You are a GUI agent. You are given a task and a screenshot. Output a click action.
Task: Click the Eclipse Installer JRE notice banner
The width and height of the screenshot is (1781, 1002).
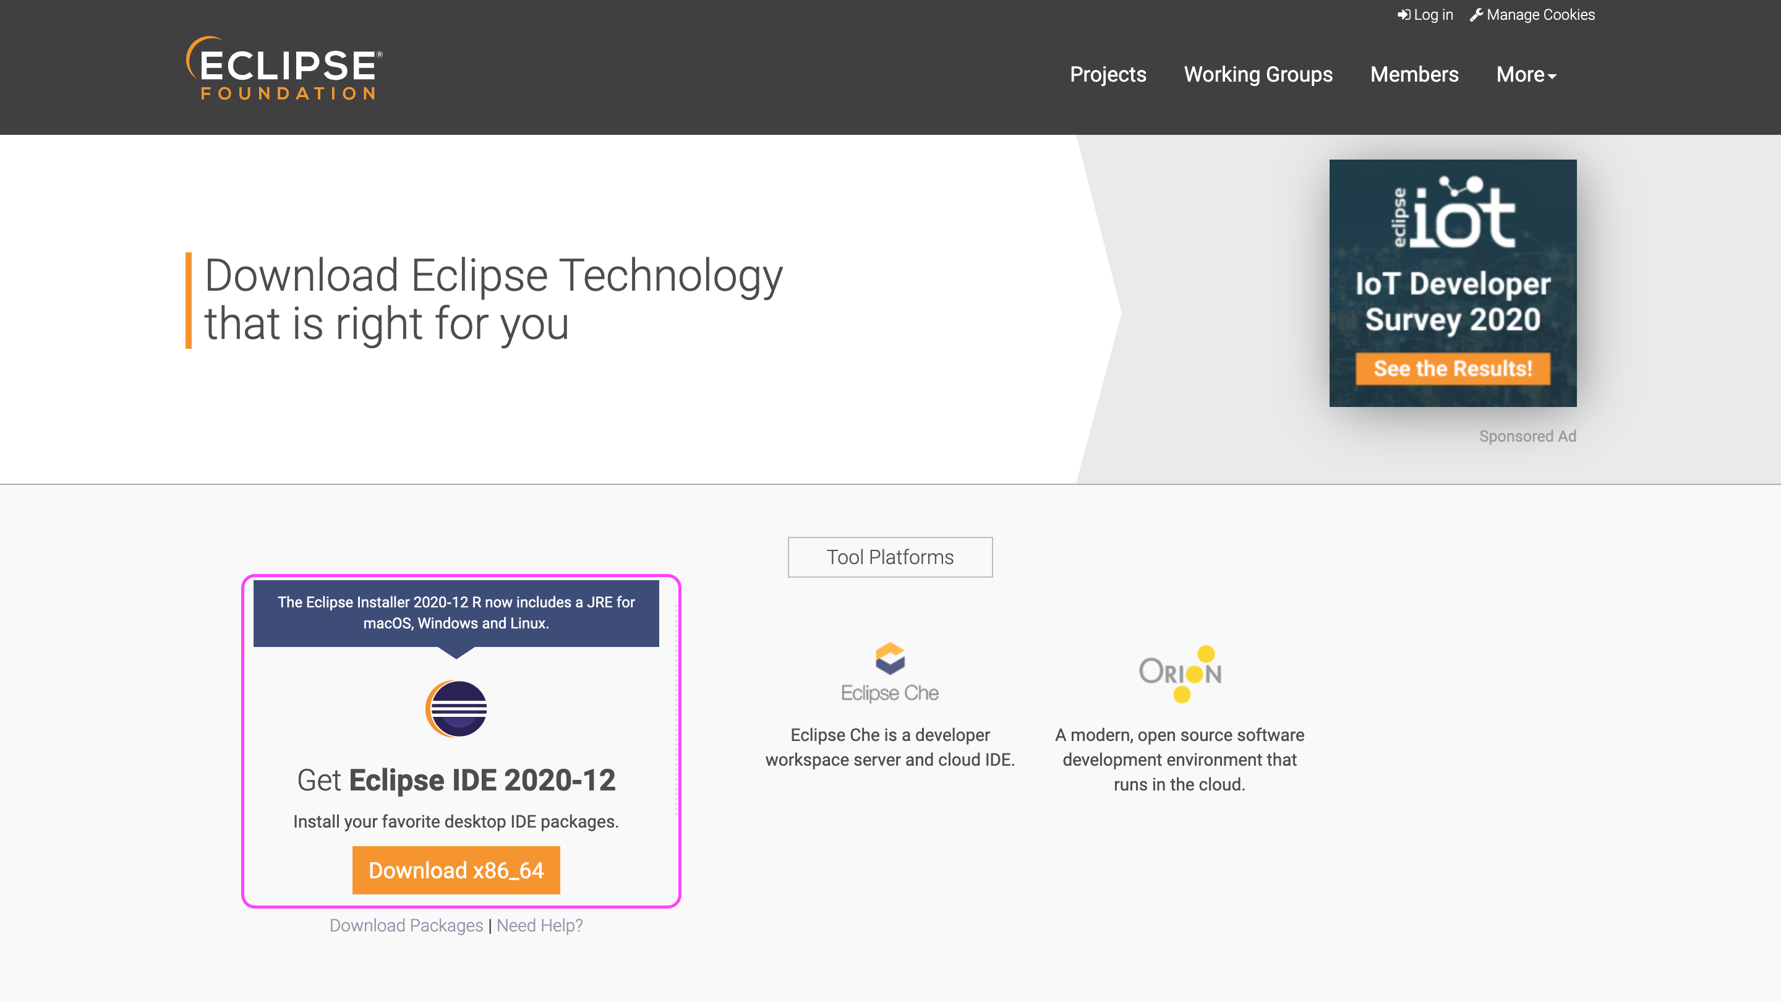(x=456, y=613)
